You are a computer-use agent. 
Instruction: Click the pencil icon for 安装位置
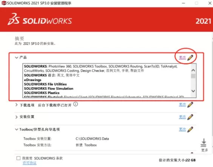click(190, 117)
